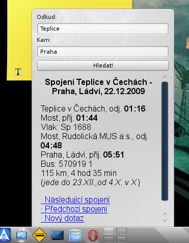The height and width of the screenshot is (243, 189).
Task: Click the dark blue scrollbar thumb
Action: point(165,141)
